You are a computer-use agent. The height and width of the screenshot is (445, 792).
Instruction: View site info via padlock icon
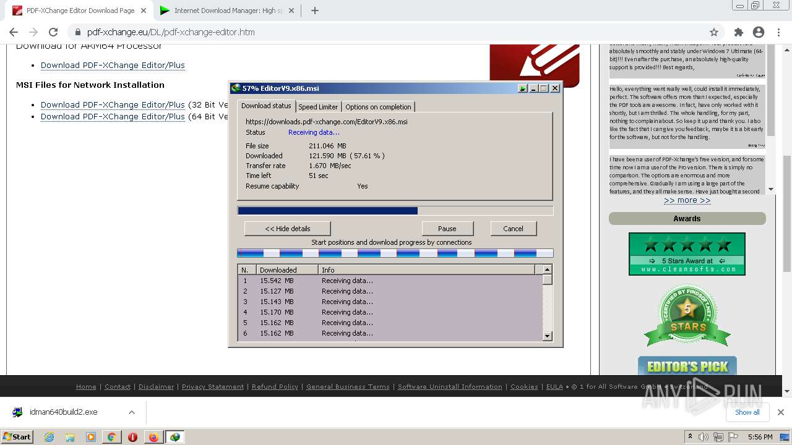coord(77,32)
